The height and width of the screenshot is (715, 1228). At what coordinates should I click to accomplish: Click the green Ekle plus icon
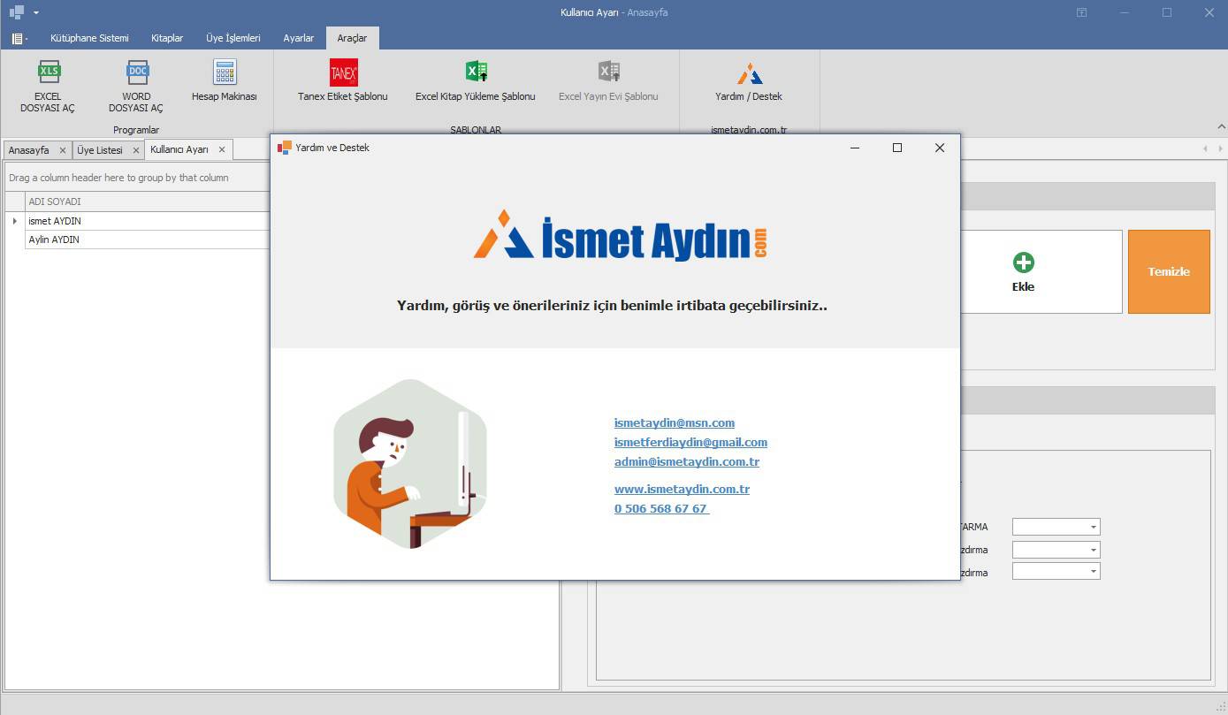point(1023,262)
